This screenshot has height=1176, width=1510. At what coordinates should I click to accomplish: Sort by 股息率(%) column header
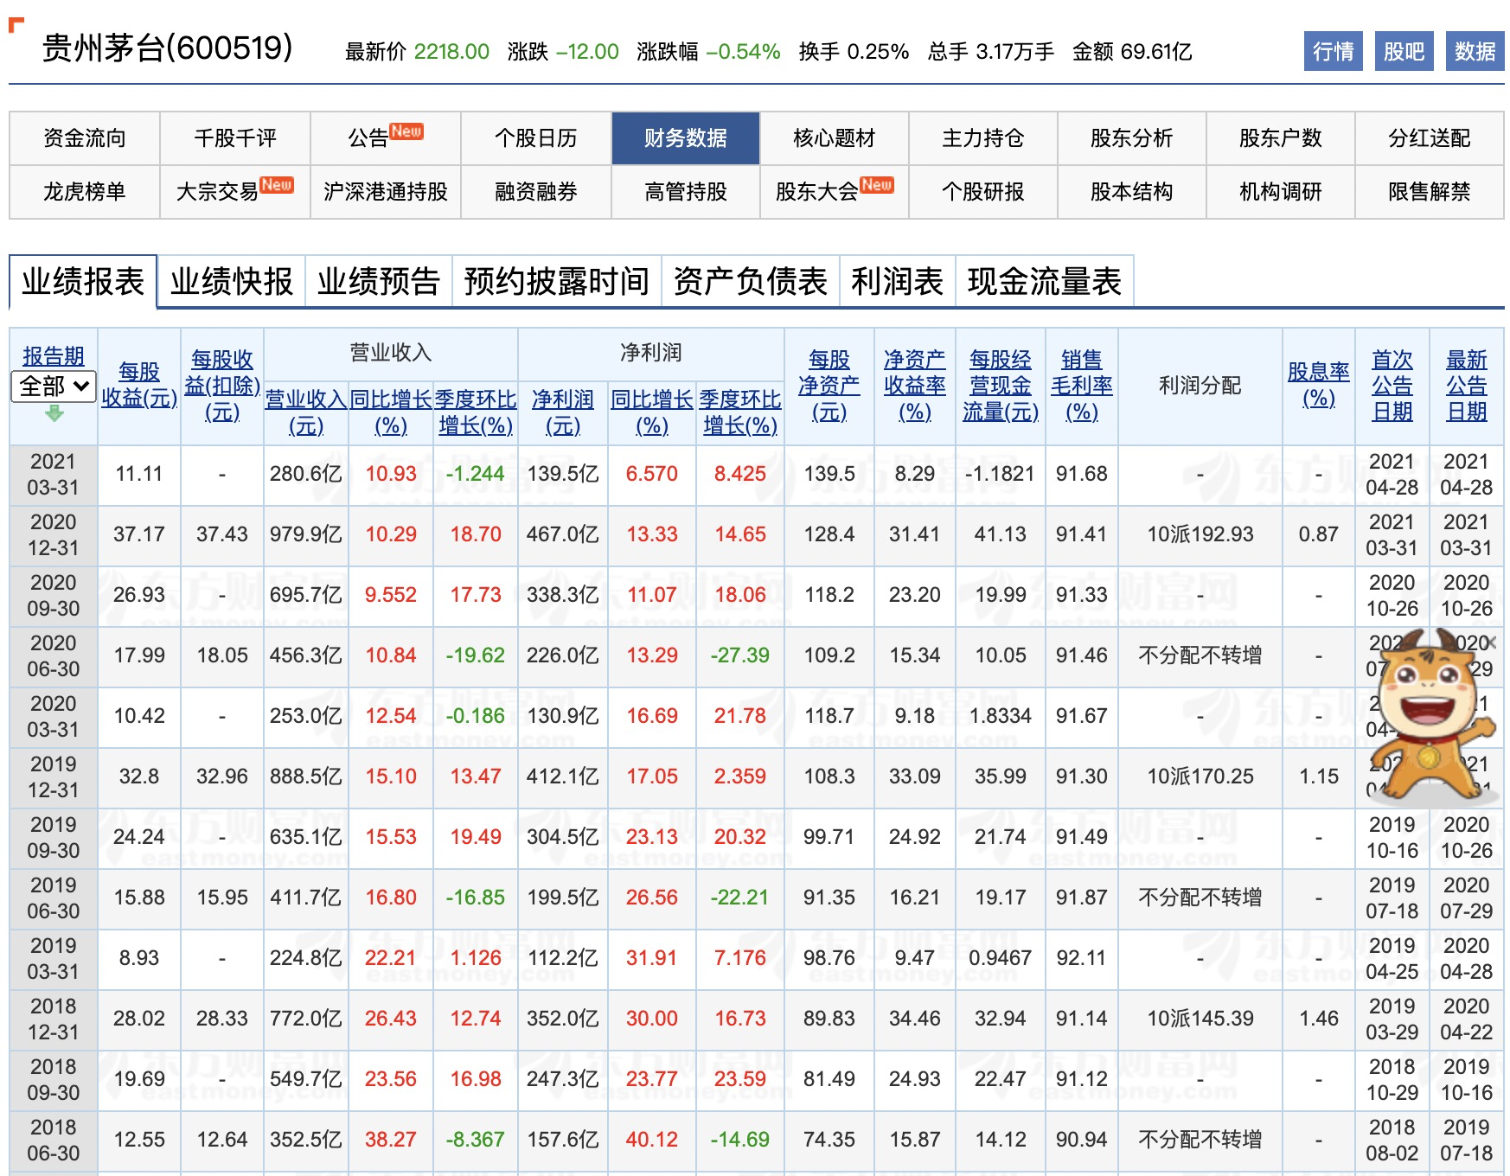[1319, 385]
